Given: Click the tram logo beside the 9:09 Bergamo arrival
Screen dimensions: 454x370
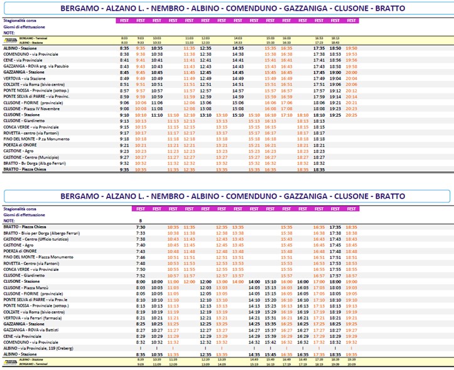Looking at the screenshot, I should click(11, 362).
